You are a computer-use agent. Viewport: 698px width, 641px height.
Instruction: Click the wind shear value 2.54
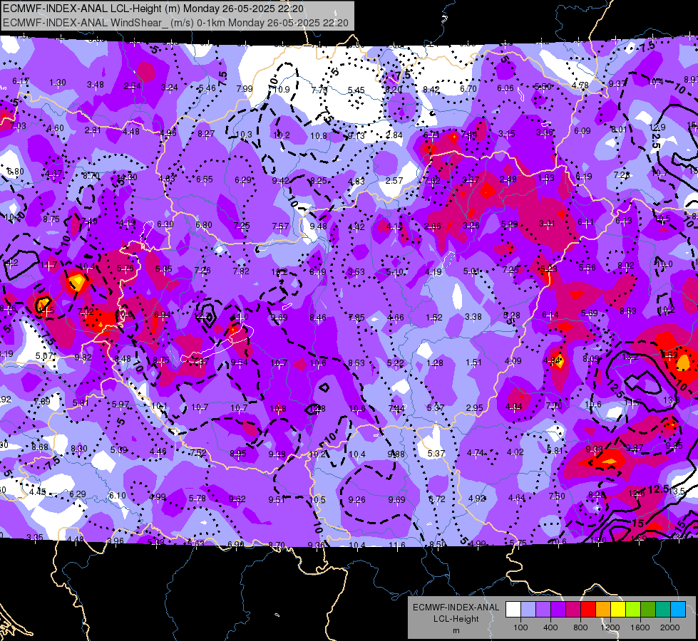(132, 86)
